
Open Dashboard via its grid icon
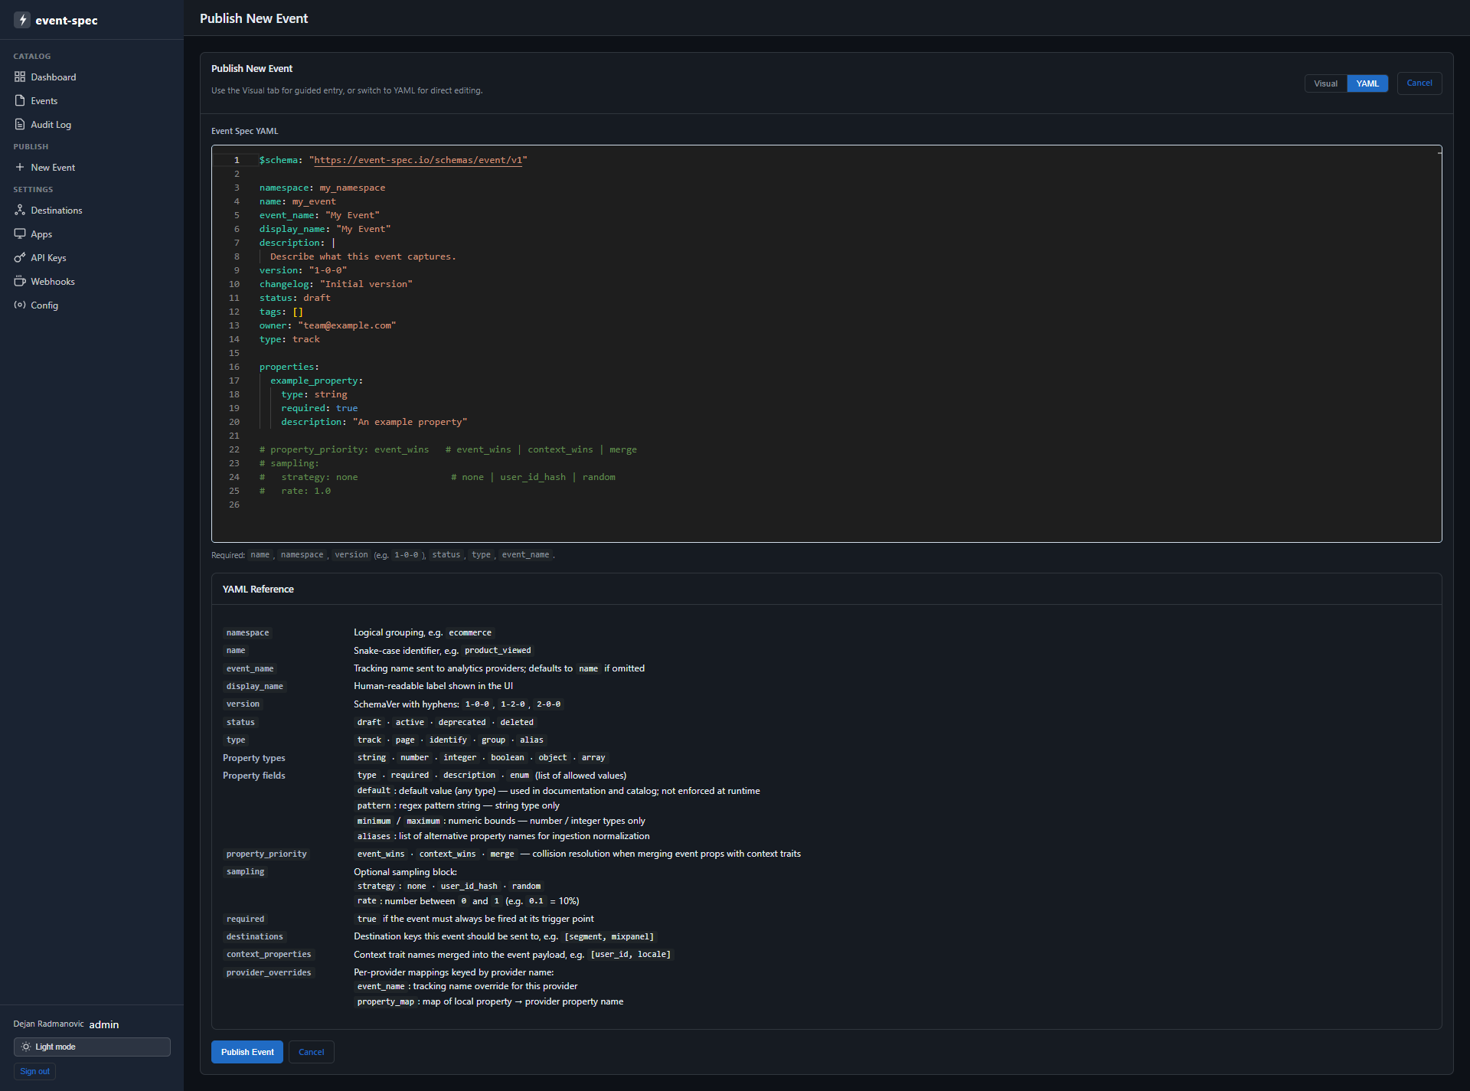point(20,77)
